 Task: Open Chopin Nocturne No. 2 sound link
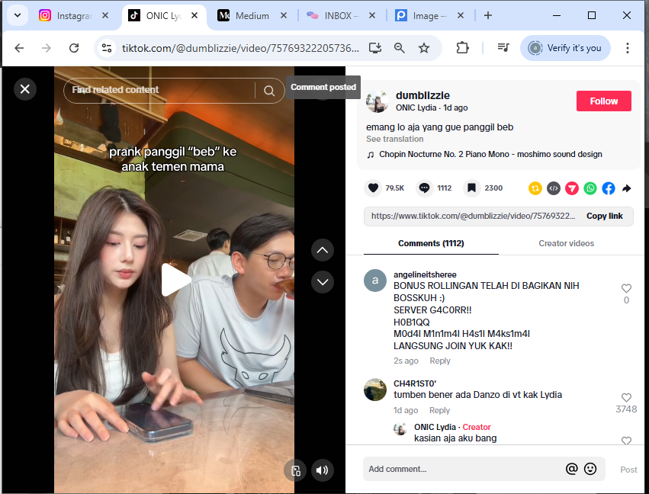click(490, 154)
